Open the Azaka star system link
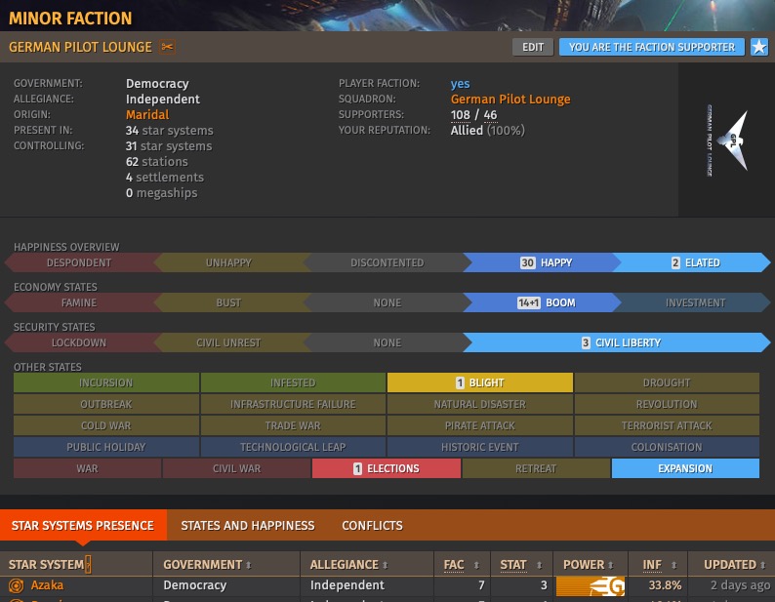The width and height of the screenshot is (775, 602). tap(47, 585)
